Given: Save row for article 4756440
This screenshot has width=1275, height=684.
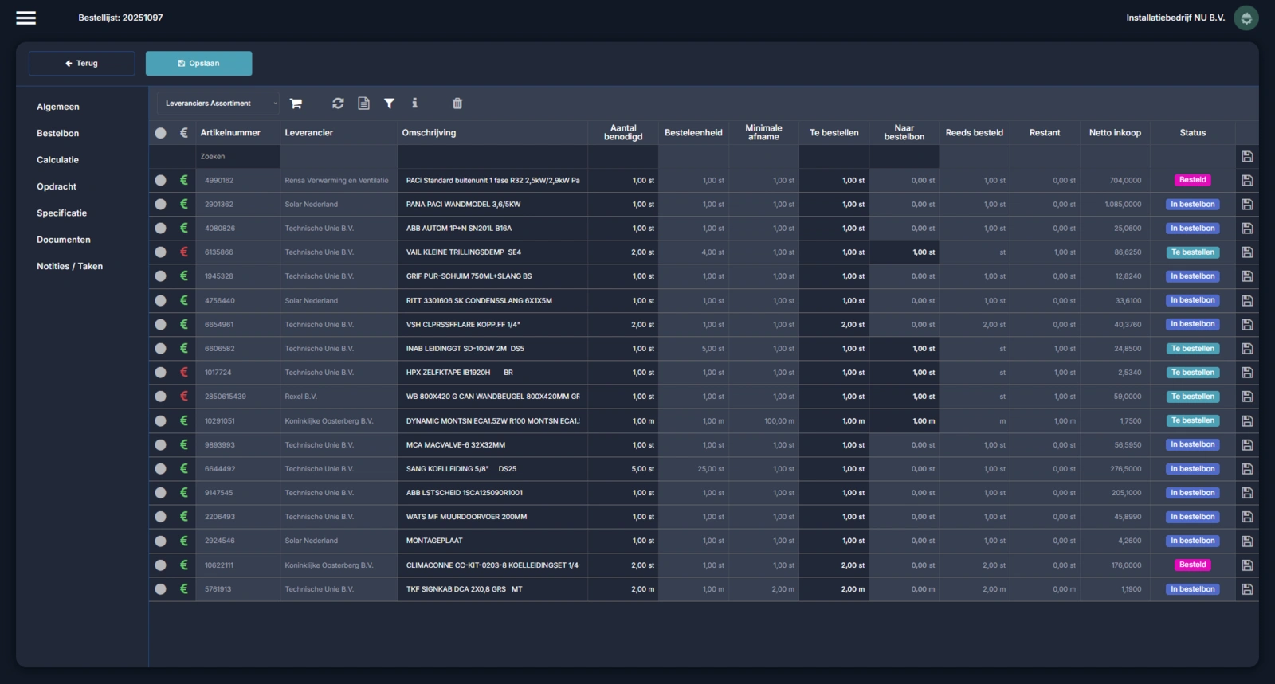Looking at the screenshot, I should click(1247, 301).
